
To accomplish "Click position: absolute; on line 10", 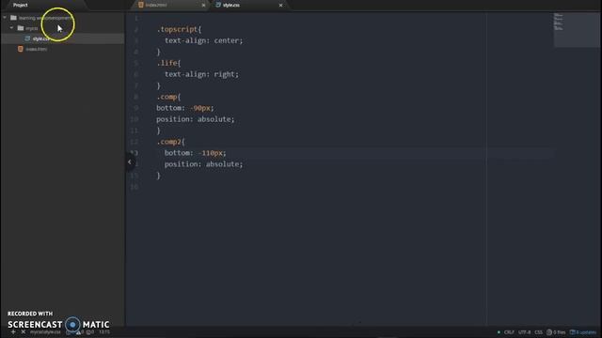I will [196, 119].
